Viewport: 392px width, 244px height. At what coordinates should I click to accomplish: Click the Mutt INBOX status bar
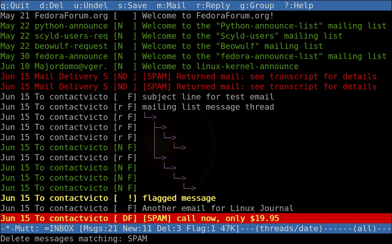coord(196,228)
